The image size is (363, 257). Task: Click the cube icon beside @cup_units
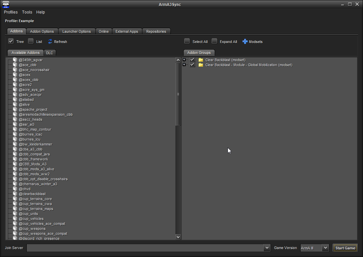(15, 214)
